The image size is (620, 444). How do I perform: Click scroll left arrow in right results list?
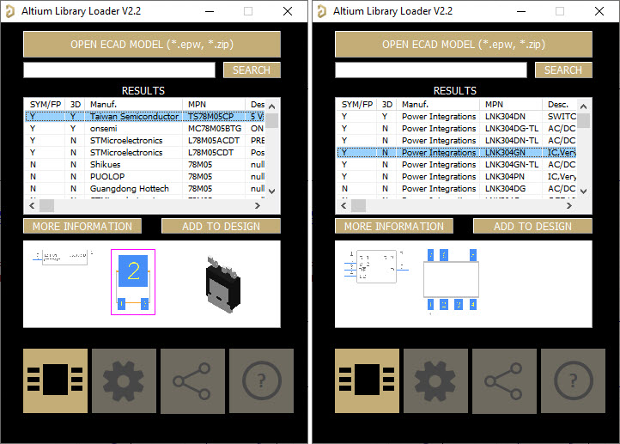[343, 205]
